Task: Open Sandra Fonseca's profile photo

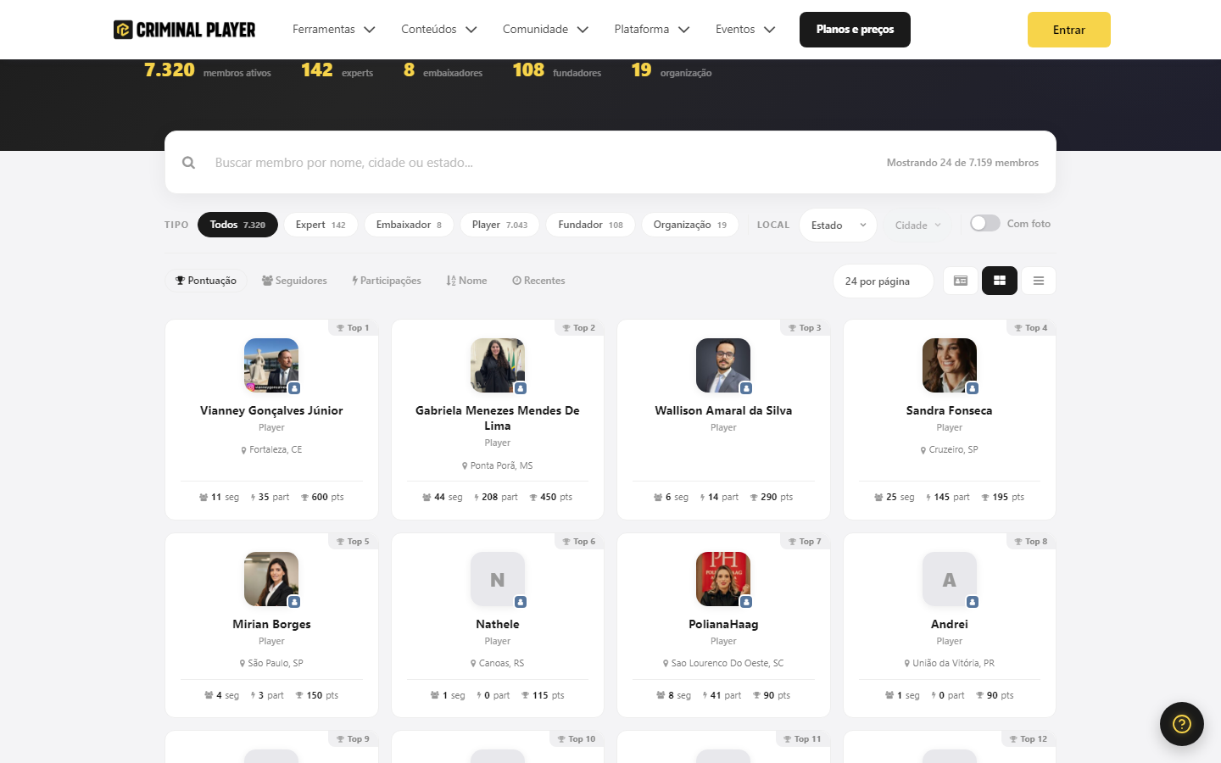Action: tap(950, 365)
